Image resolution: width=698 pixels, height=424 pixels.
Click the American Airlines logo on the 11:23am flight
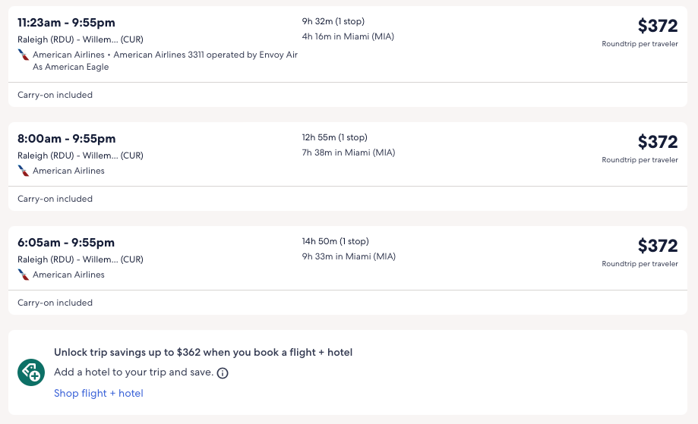click(x=24, y=55)
